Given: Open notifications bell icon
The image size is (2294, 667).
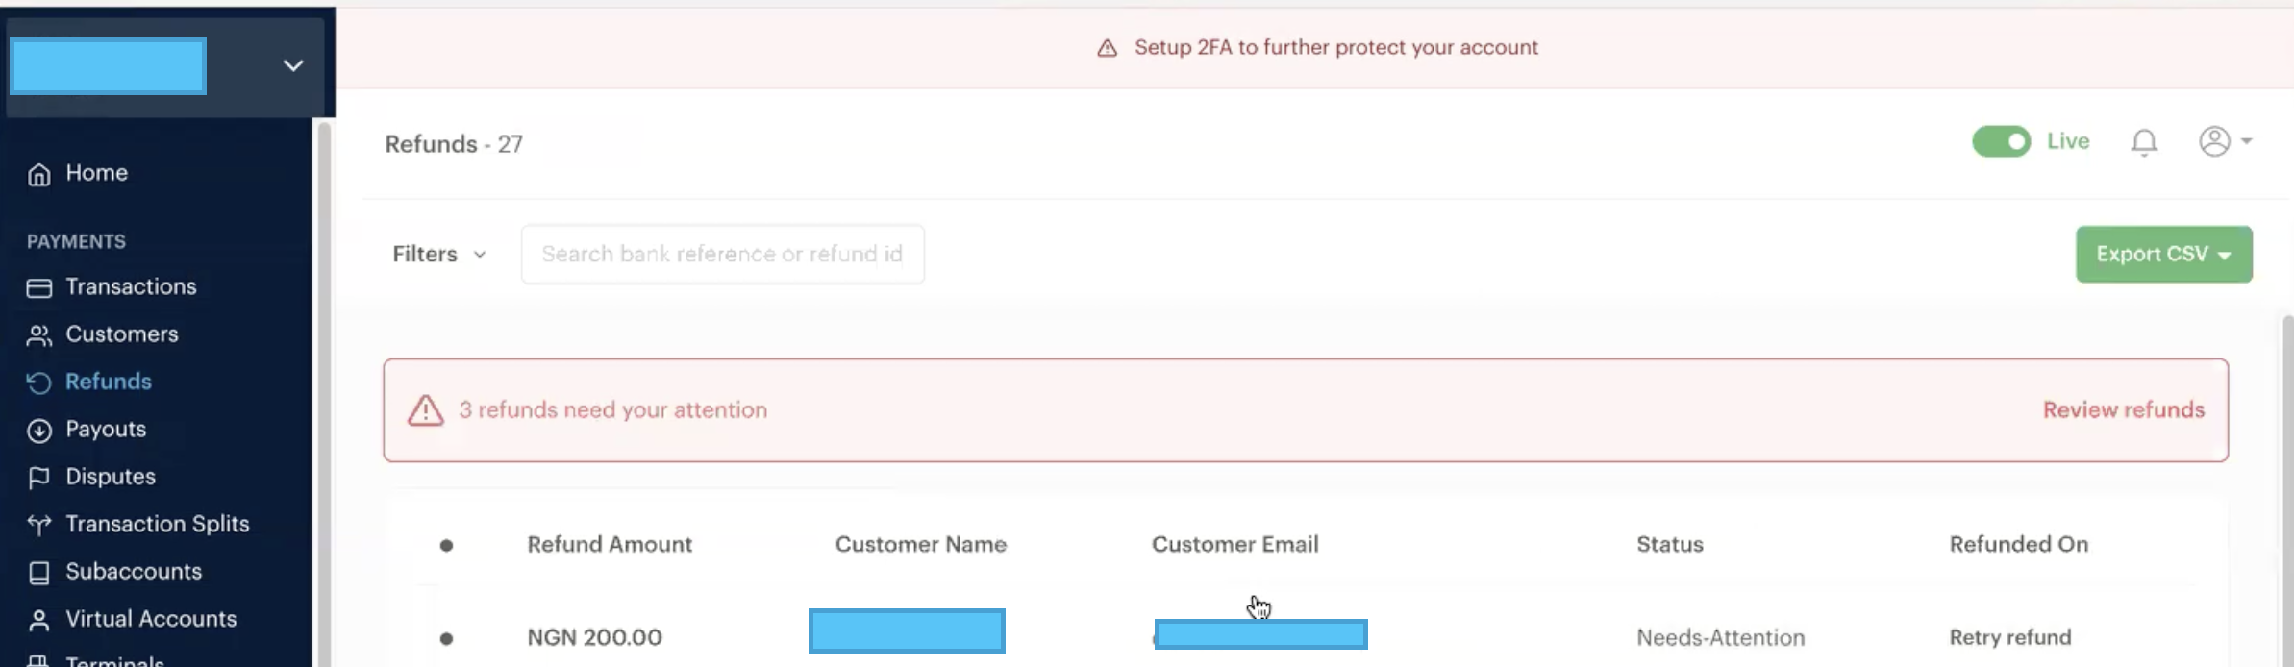Looking at the screenshot, I should pyautogui.click(x=2143, y=142).
